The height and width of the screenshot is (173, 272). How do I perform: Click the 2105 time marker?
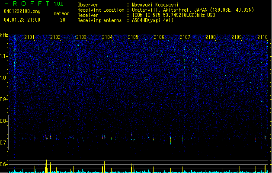[133, 37]
